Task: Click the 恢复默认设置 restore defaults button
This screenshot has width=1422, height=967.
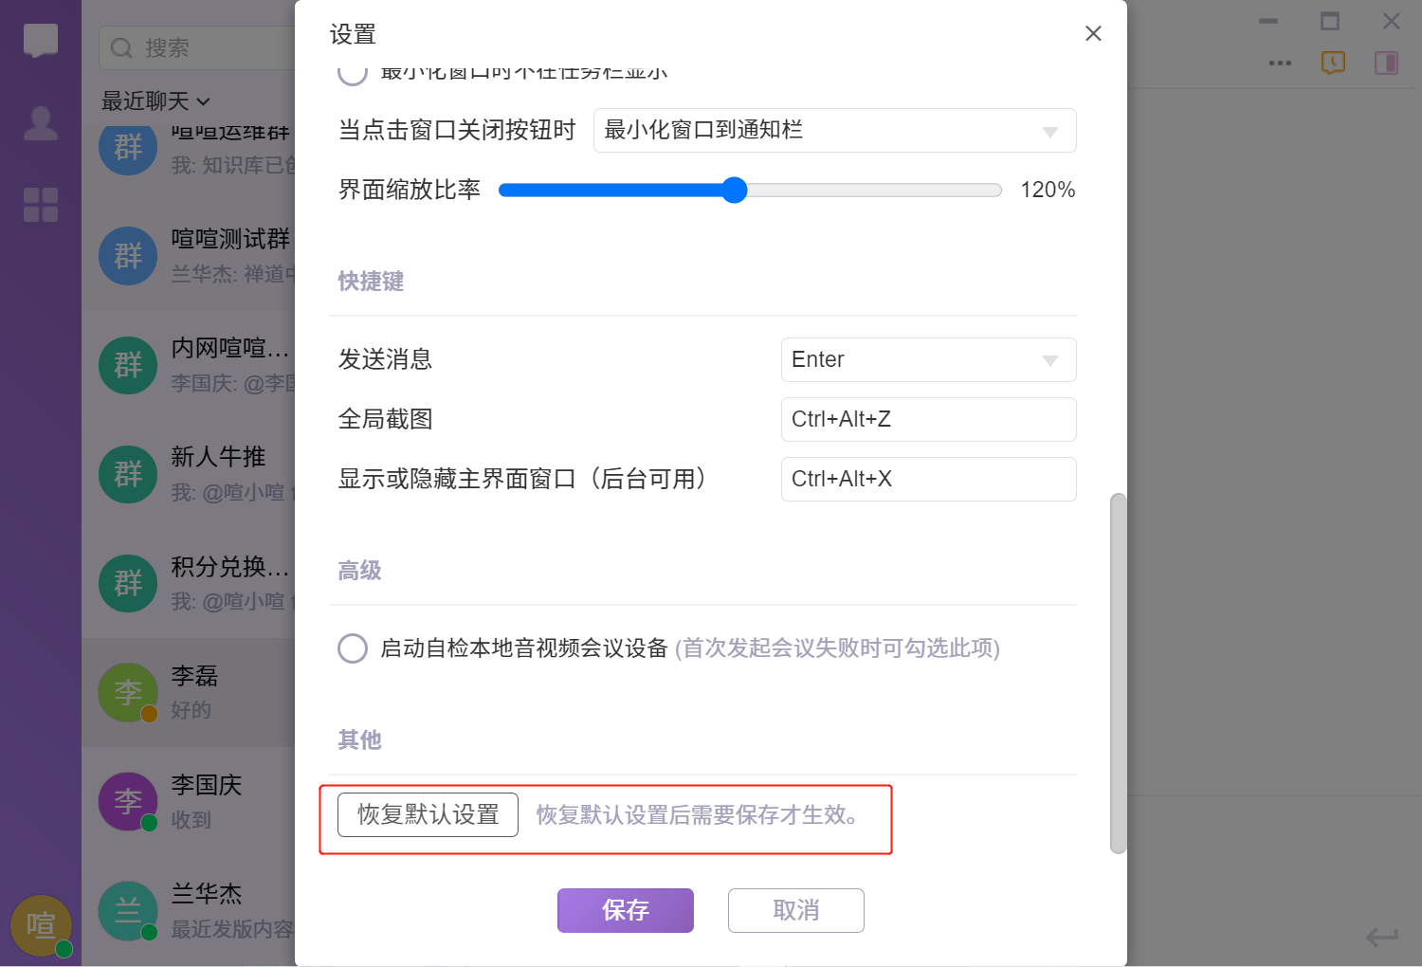Action: pyautogui.click(x=428, y=815)
